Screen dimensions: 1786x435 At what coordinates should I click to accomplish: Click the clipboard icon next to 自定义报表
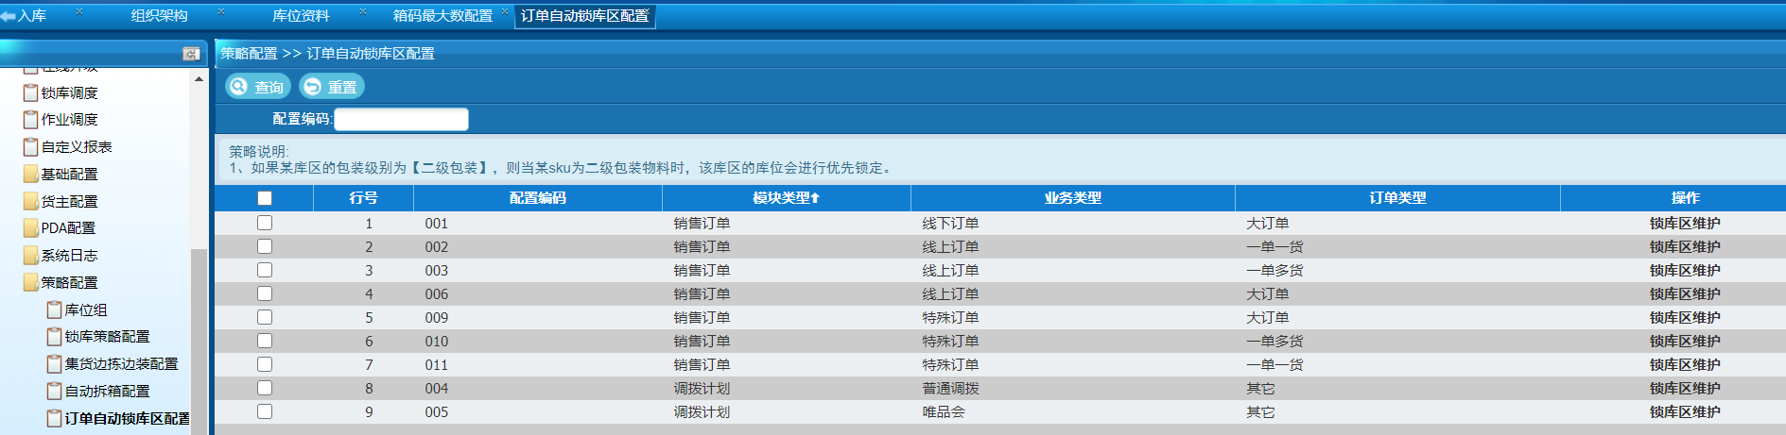tap(30, 147)
